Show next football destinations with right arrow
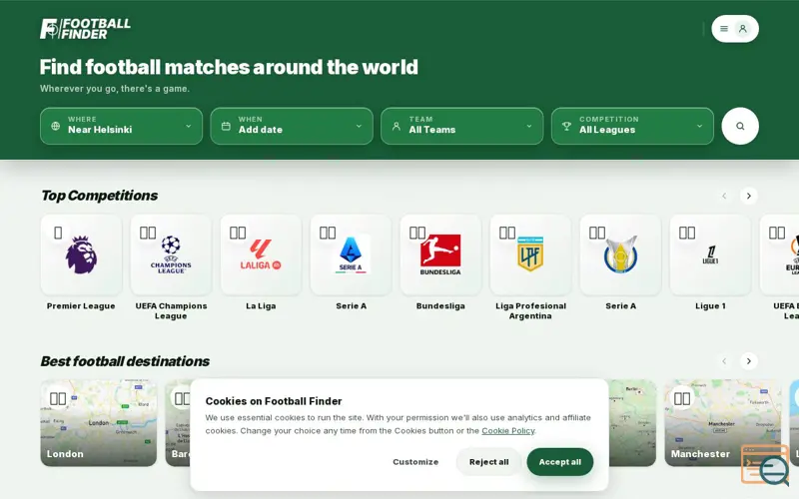 coord(748,361)
